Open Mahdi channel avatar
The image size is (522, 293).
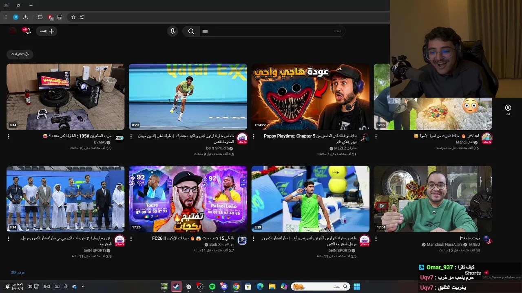pos(487,138)
